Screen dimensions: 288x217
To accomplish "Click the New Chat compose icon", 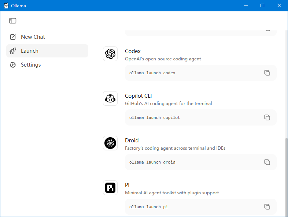I will coord(13,37).
